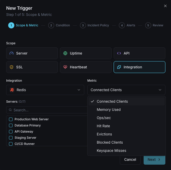Click the SSL shield icon

point(12,67)
